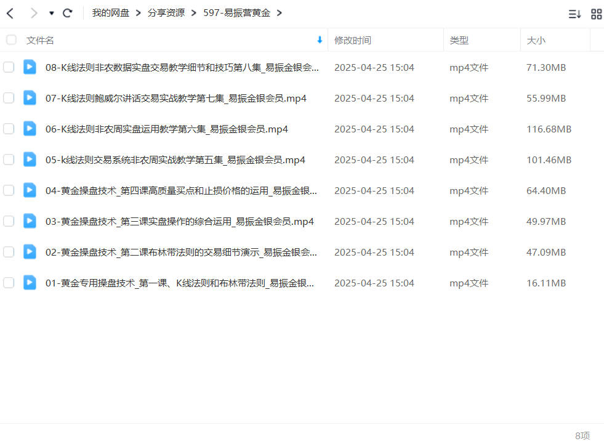Open 分享资源 in the breadcrumb

point(166,13)
